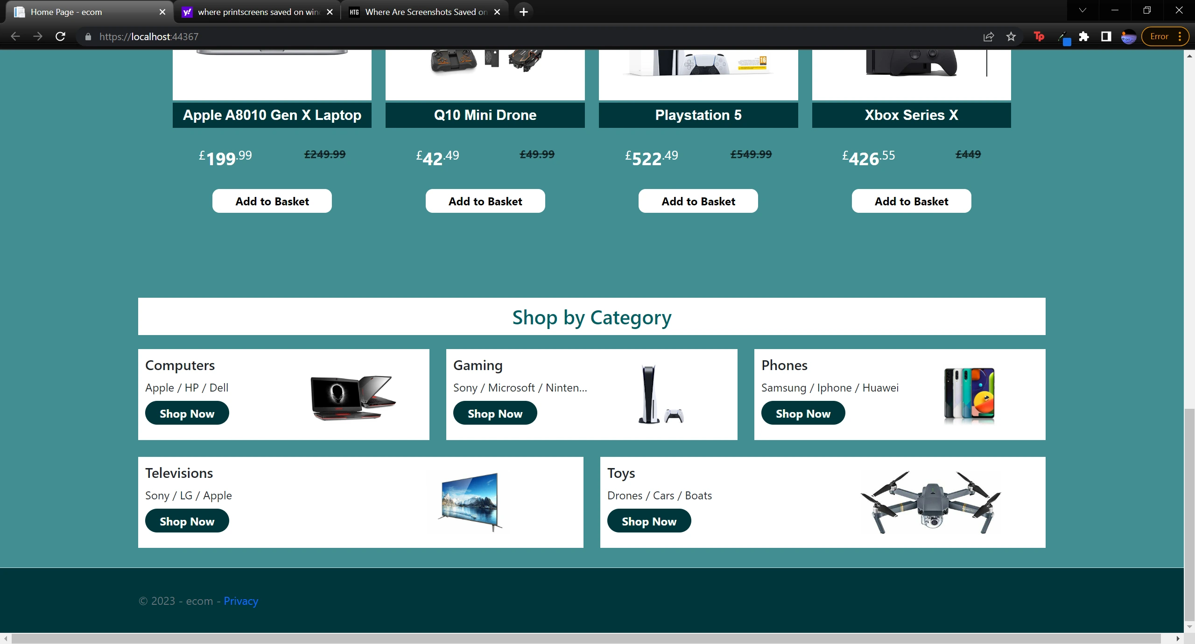
Task: Add the Xbox Series X to basket
Action: pyautogui.click(x=911, y=201)
